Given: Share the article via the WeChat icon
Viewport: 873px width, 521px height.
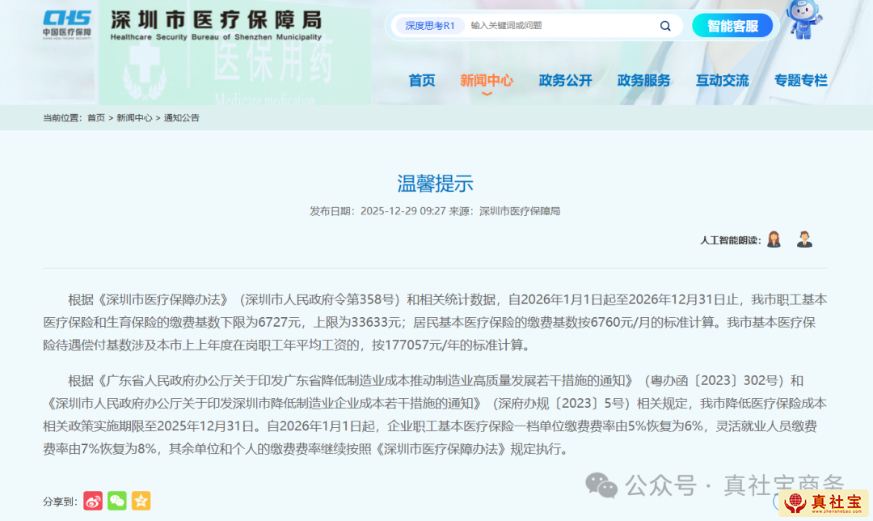Looking at the screenshot, I should click(x=116, y=502).
